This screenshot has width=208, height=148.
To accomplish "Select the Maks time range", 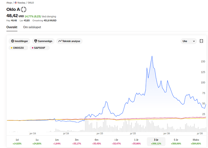I will (x=196, y=141).
